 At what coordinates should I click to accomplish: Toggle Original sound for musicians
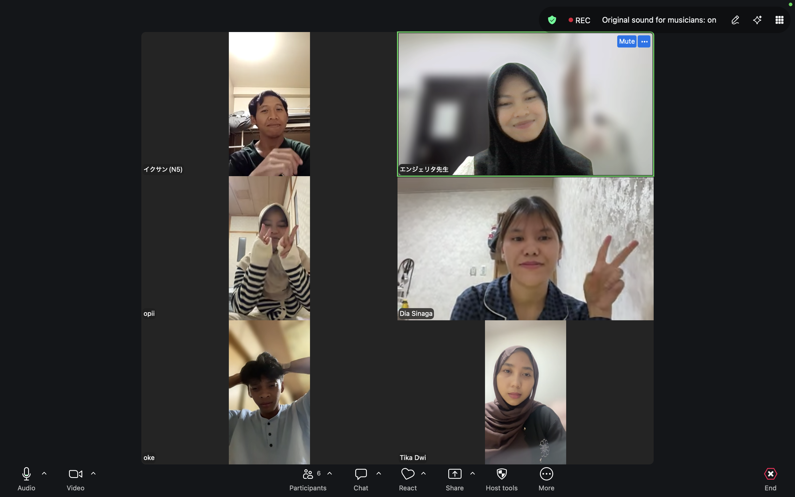coord(659,20)
